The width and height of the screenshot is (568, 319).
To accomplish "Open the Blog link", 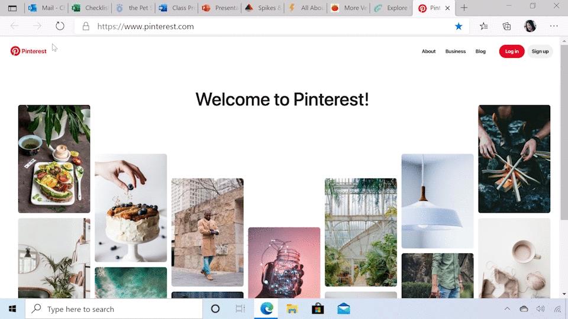I will pyautogui.click(x=480, y=51).
